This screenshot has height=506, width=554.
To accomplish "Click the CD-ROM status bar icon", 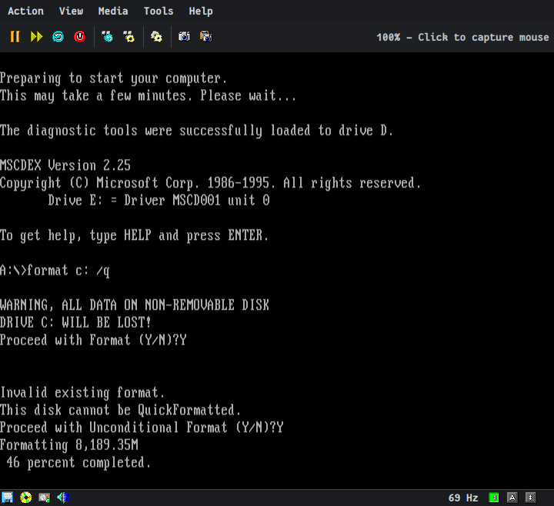I will point(26,498).
